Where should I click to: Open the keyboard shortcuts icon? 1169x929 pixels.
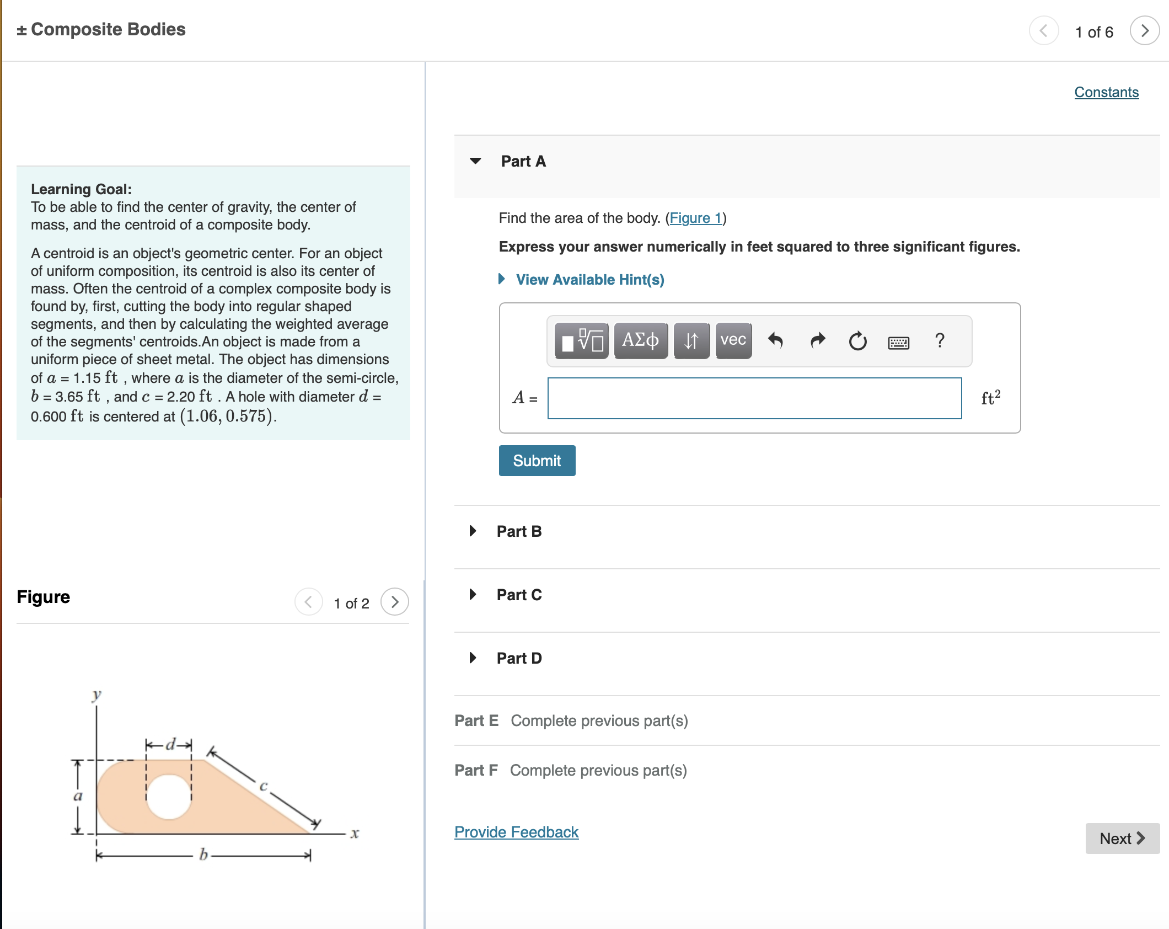click(x=899, y=342)
